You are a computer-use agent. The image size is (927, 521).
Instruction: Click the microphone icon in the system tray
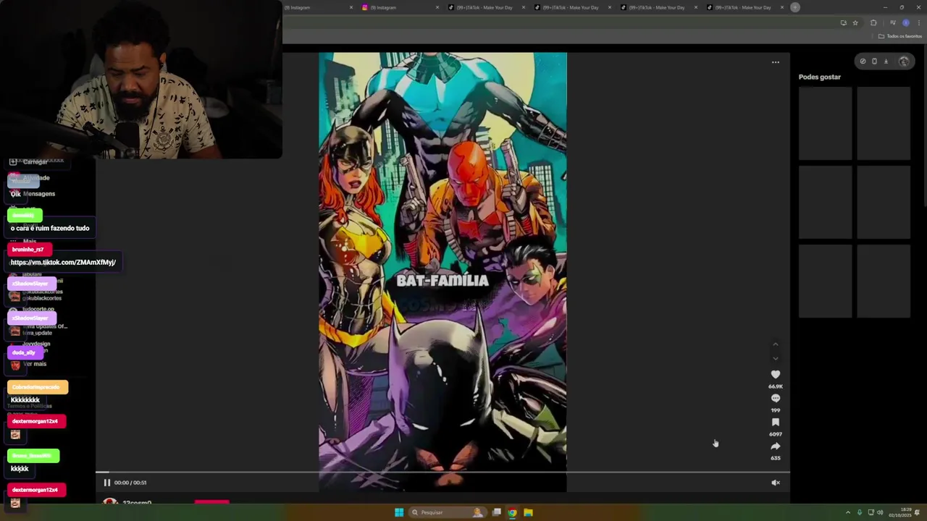(x=860, y=512)
